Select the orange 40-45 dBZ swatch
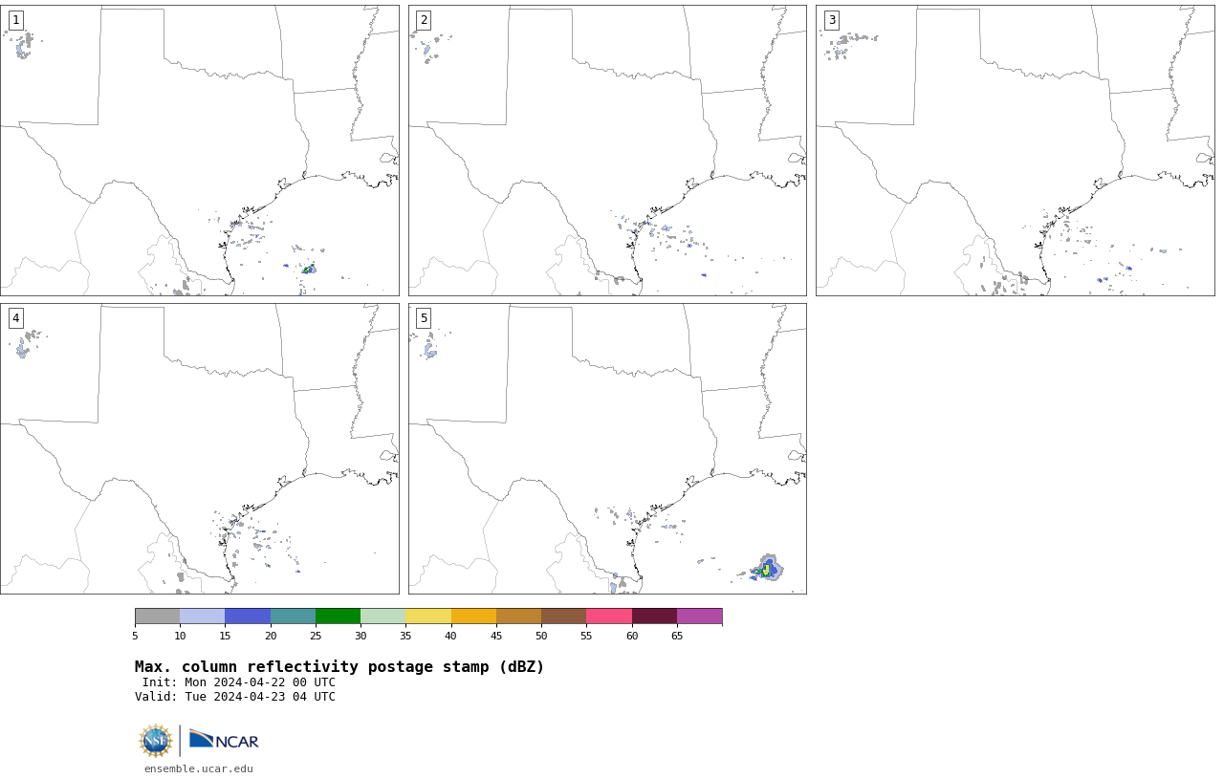 click(x=473, y=617)
